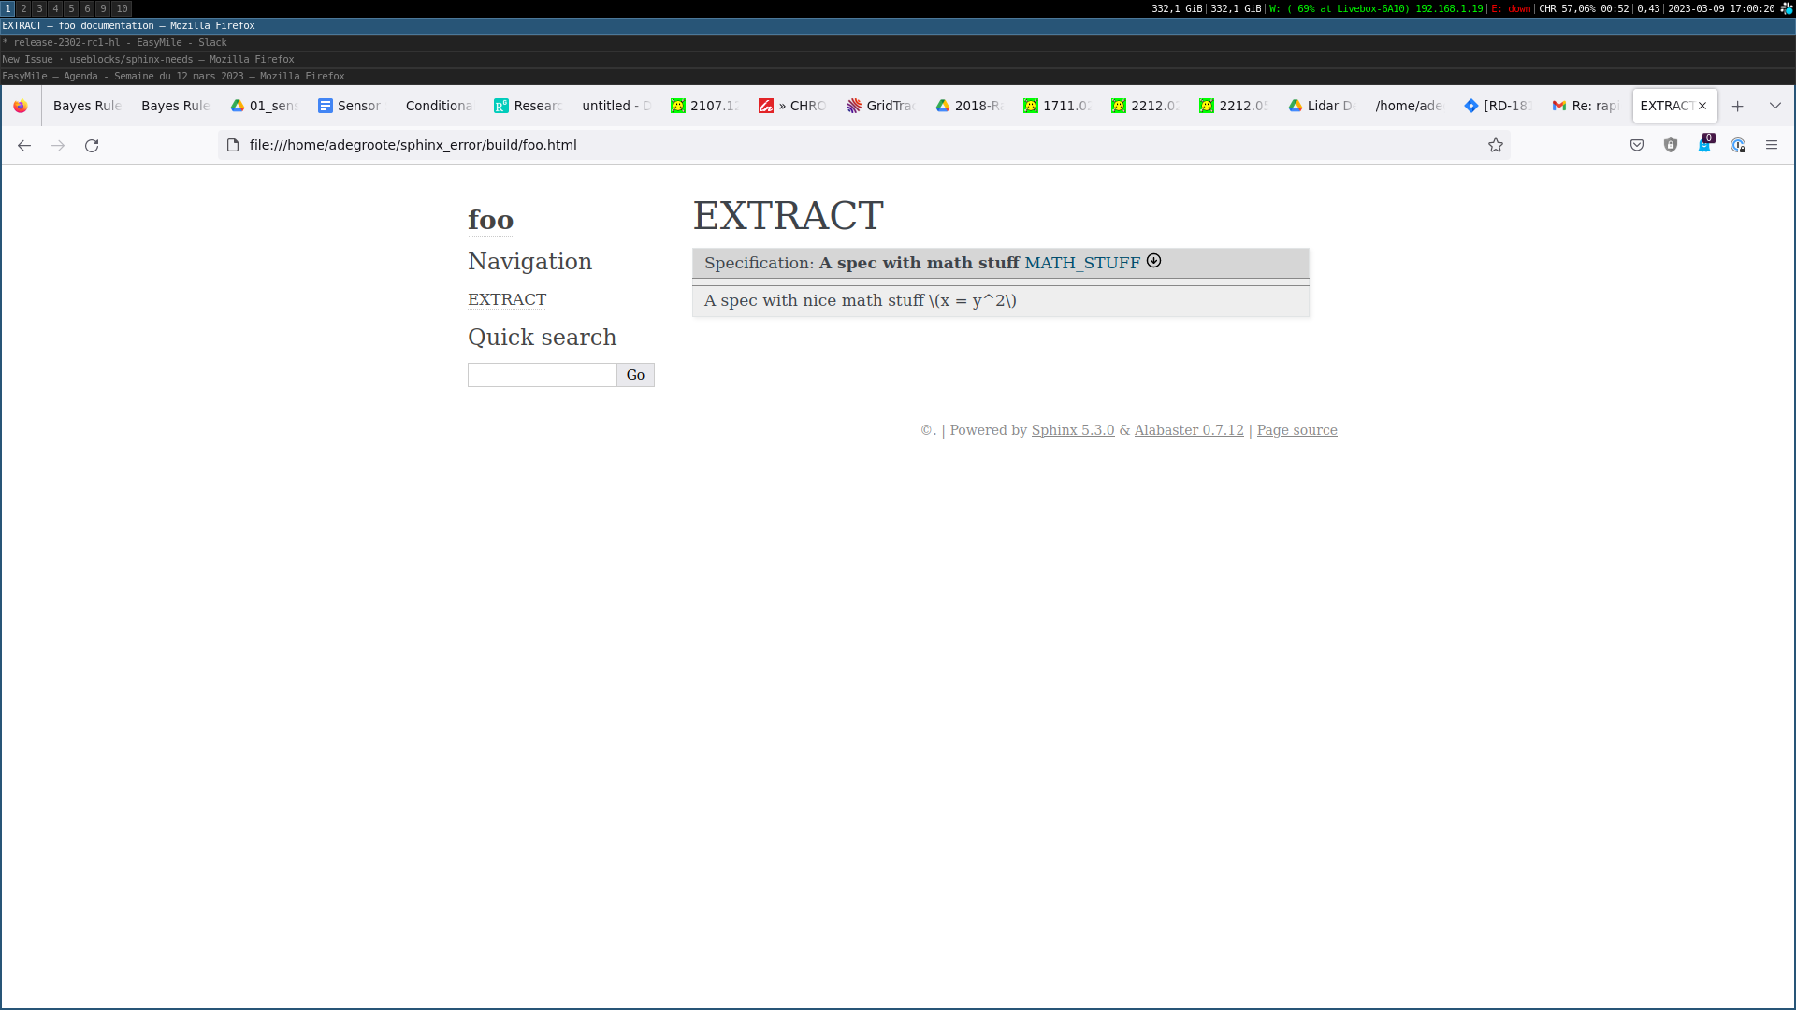The image size is (1796, 1010).
Task: Collapse the MATH_STUFF specification with the arrow
Action: tap(1154, 261)
